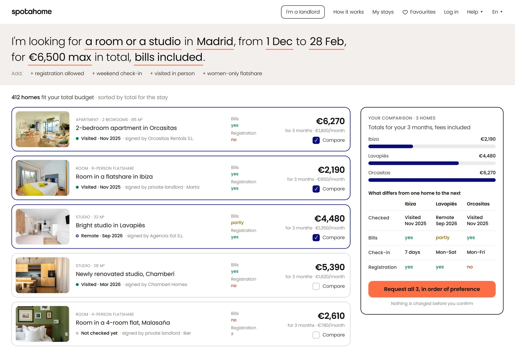The height and width of the screenshot is (364, 515).
Task: Open the Orcasitas apartment photo
Action: (42, 129)
